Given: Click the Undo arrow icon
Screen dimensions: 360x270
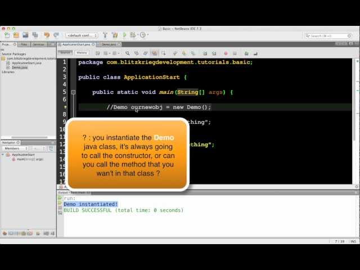Looking at the screenshot, I should point(47,35).
